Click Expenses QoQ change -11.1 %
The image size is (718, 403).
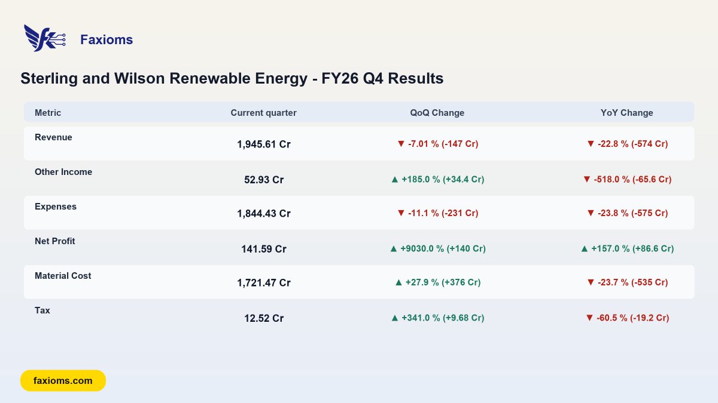[437, 213]
